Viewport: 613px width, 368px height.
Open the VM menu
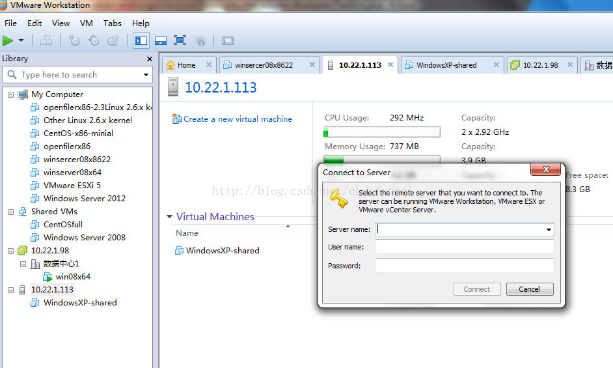tap(87, 23)
